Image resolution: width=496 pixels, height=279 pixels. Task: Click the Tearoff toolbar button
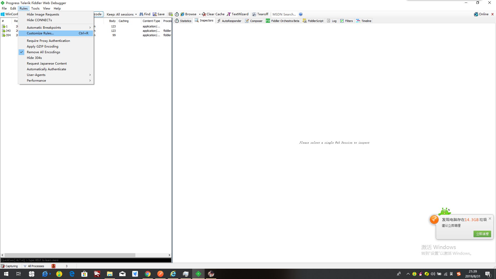click(260, 14)
